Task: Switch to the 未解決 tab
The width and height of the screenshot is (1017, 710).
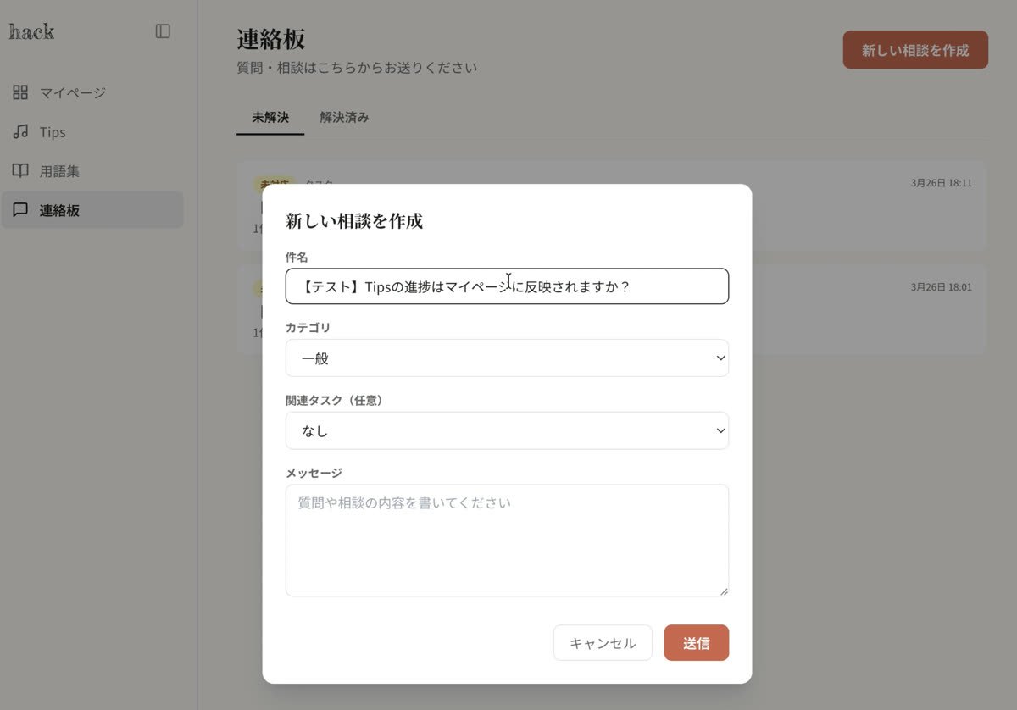Action: tap(270, 118)
